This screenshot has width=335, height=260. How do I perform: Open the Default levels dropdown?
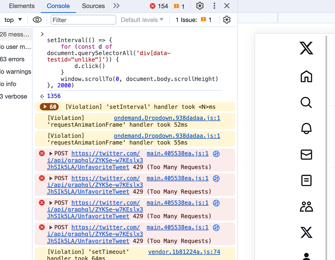tap(142, 20)
